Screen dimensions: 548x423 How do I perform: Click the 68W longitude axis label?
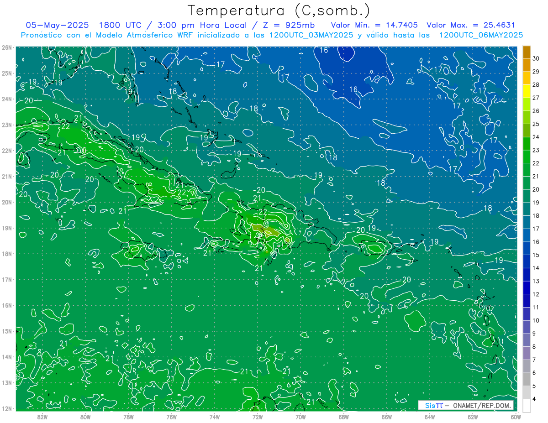coord(343,416)
